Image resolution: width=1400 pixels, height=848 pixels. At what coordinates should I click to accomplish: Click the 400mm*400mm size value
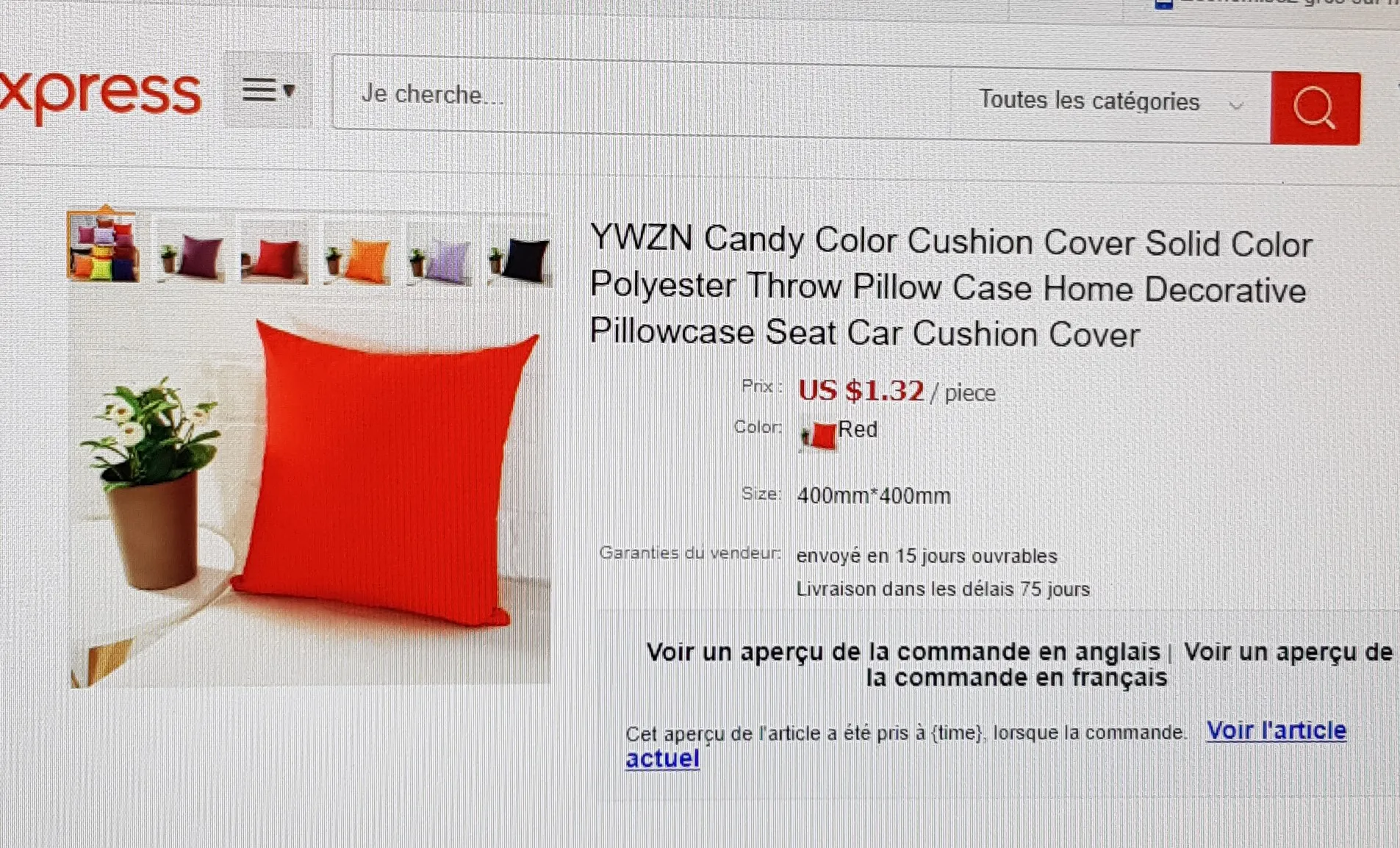click(x=874, y=496)
